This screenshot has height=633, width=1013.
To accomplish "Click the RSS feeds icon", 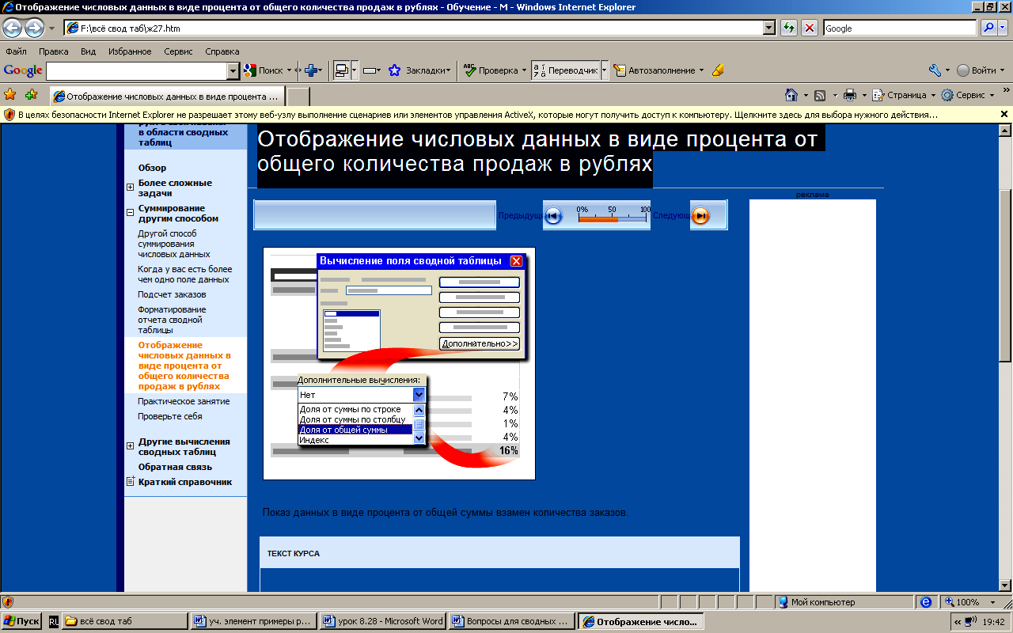I will coord(821,95).
